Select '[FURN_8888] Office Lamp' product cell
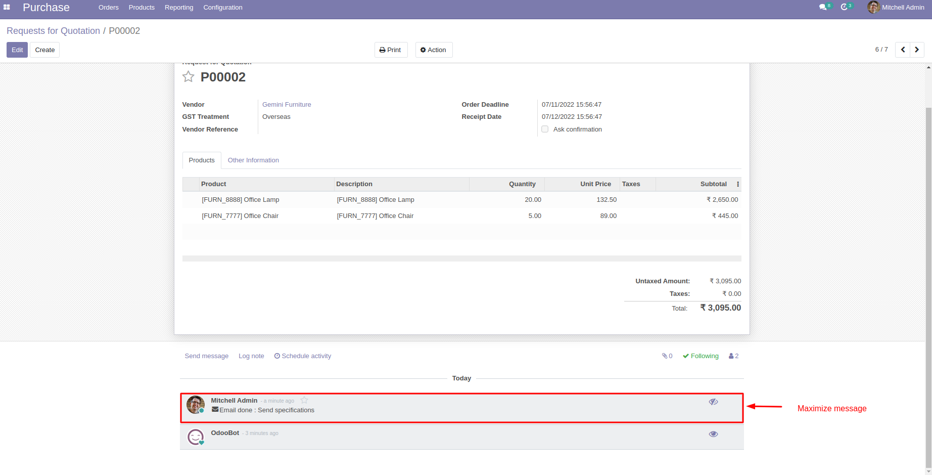Image resolution: width=932 pixels, height=475 pixels. (241, 200)
